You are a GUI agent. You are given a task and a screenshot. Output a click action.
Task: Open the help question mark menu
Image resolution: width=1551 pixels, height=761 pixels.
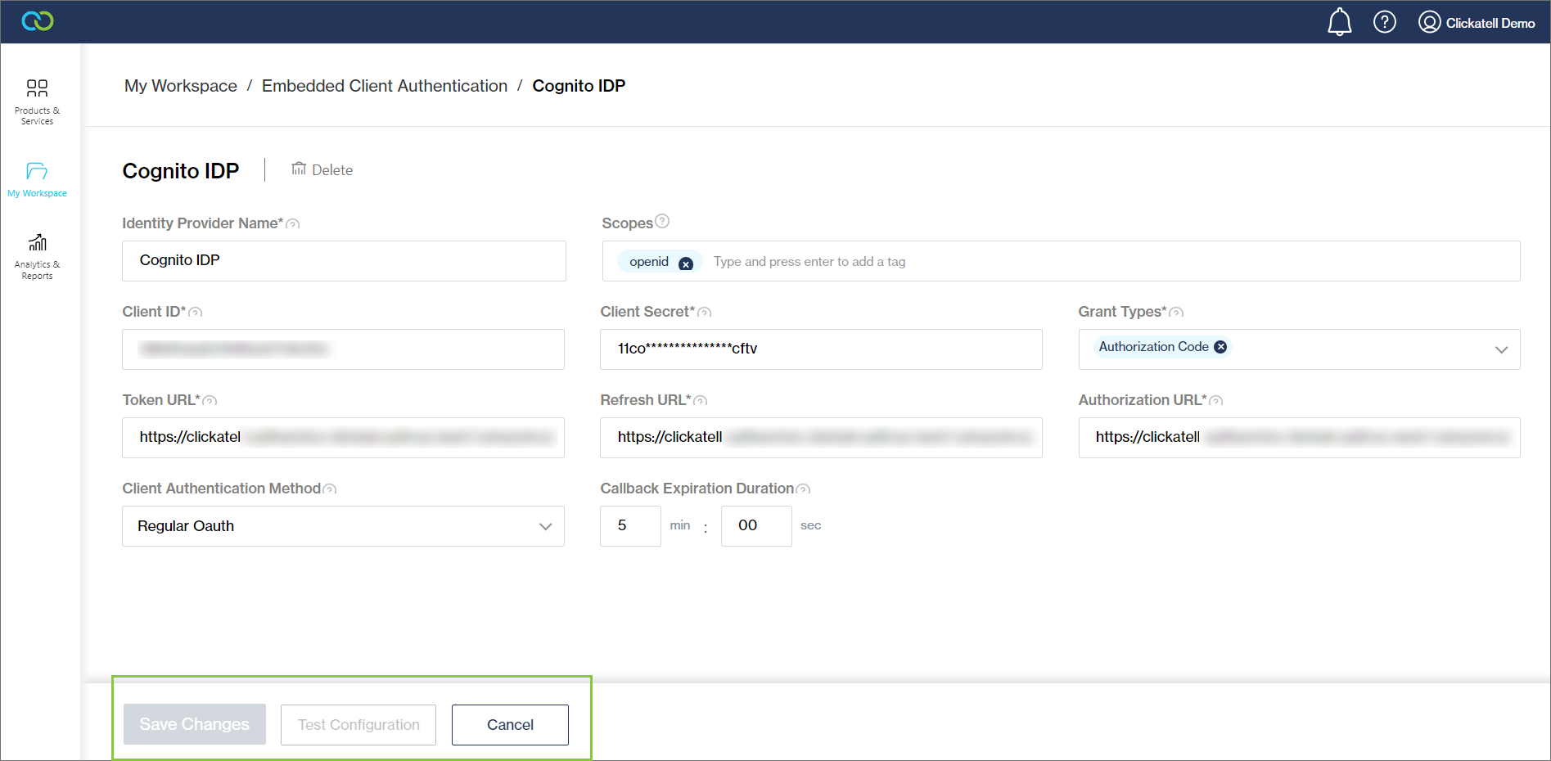(x=1384, y=21)
